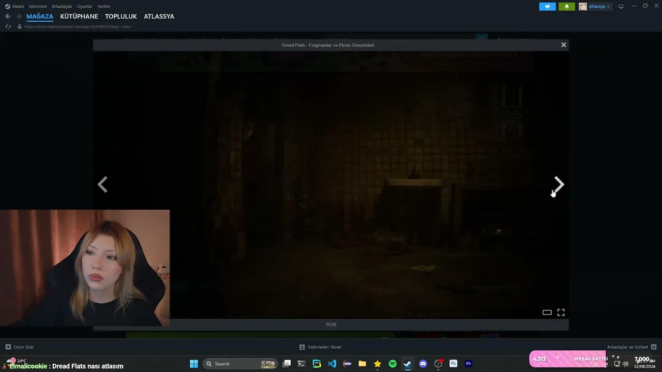The width and height of the screenshot is (662, 372).
Task: Open the File Explorer folder icon
Action: pos(363,364)
